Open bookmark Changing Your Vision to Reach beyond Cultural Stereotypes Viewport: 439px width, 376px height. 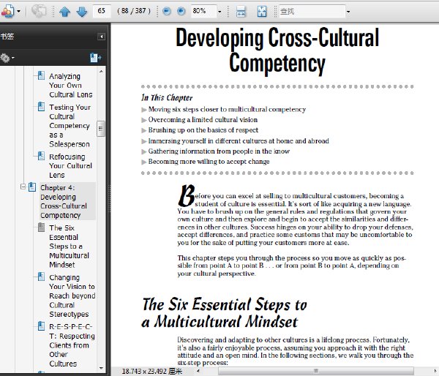point(72,296)
